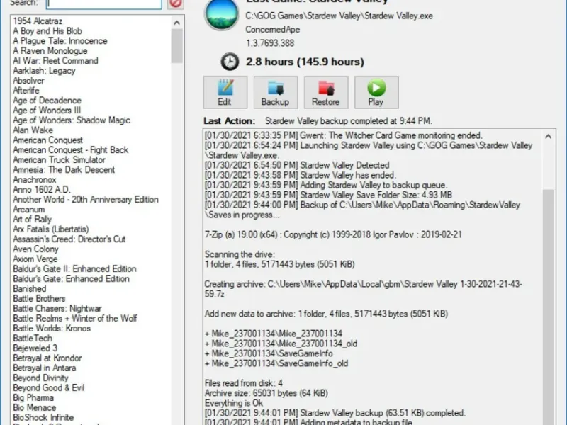Select Absolver in the list

click(x=28, y=81)
